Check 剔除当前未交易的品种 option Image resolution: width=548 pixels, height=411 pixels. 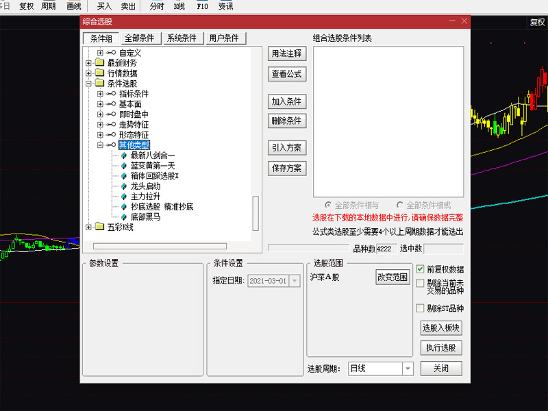point(421,283)
